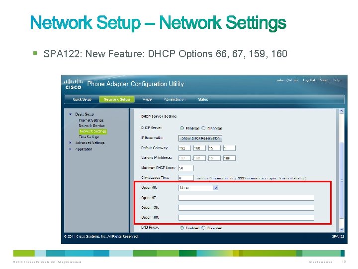Open the Quick Setup tab

point(82,99)
